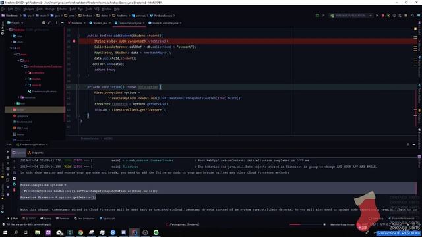Viewport: 422px width, 237px height.
Task: Switch to the Endpoints tab in Run panel
Action: tap(36, 153)
